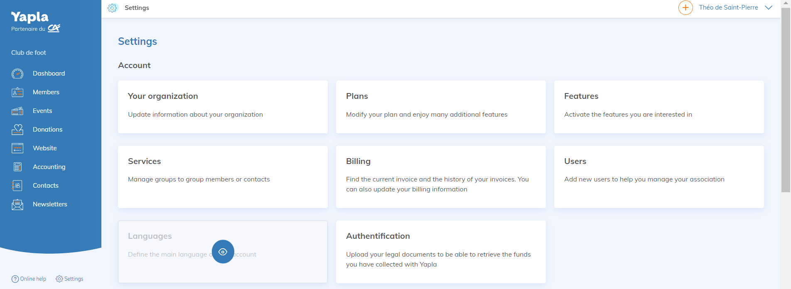Open Members via its ID card icon
Screen dimensions: 791x289
17,92
